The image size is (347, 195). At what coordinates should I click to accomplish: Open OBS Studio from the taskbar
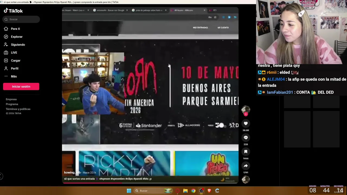201,191
